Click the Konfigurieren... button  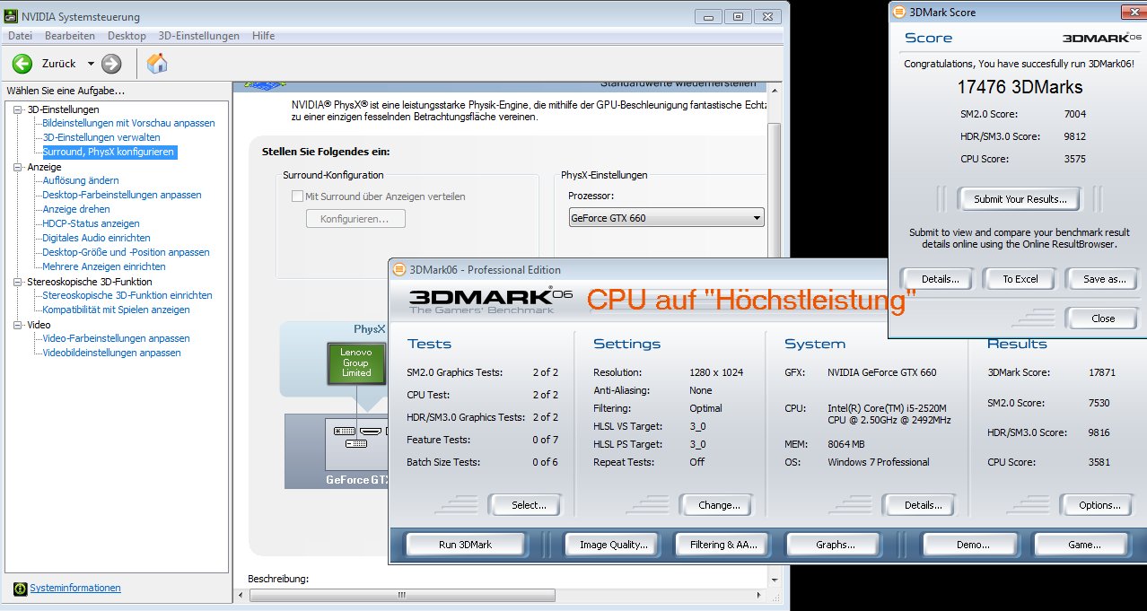click(x=355, y=219)
